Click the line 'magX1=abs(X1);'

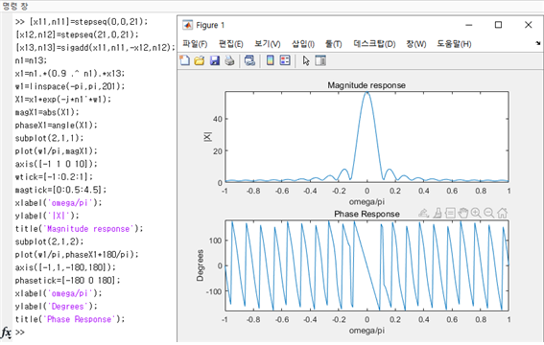coord(47,112)
